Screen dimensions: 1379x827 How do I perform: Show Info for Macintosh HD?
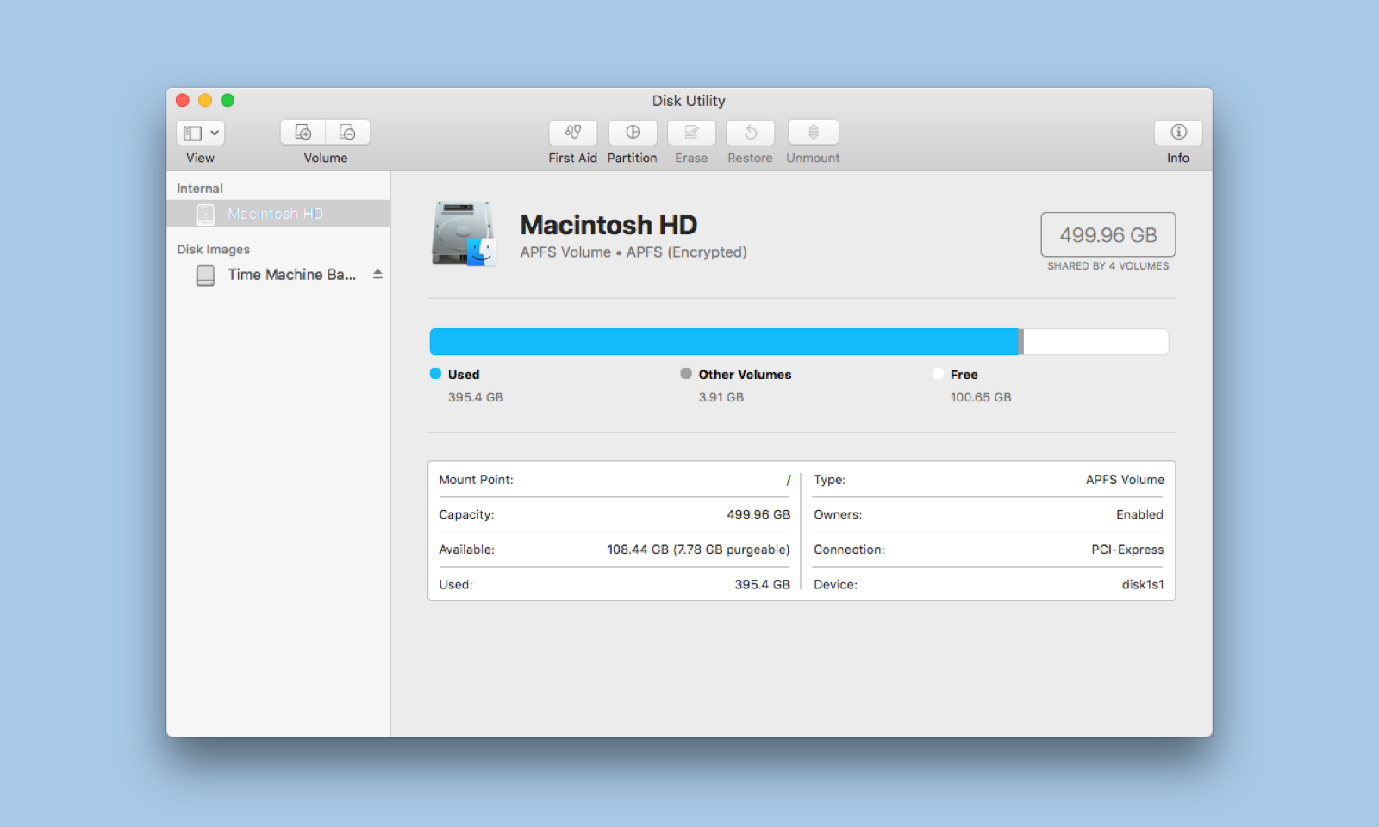point(1177,133)
